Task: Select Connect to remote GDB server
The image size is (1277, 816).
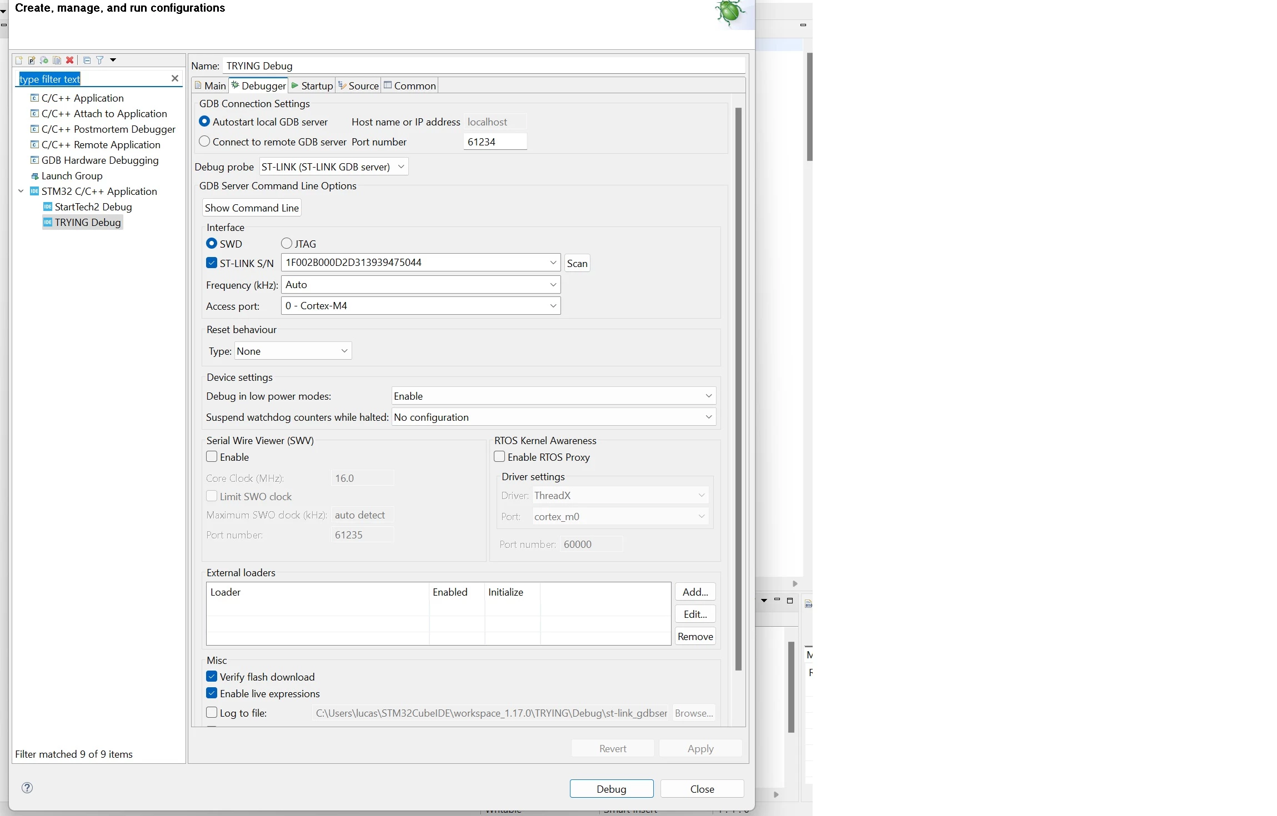Action: click(204, 142)
